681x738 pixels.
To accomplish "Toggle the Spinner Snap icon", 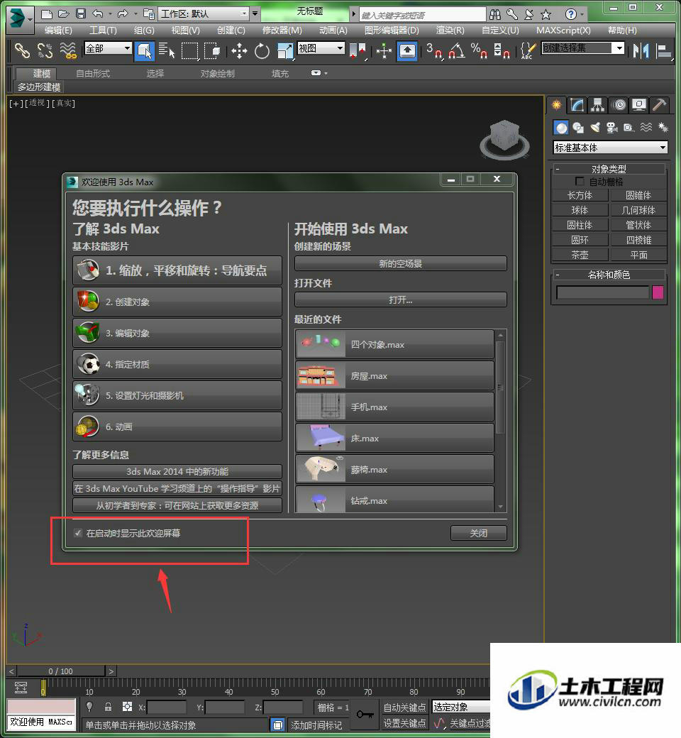I will point(502,51).
